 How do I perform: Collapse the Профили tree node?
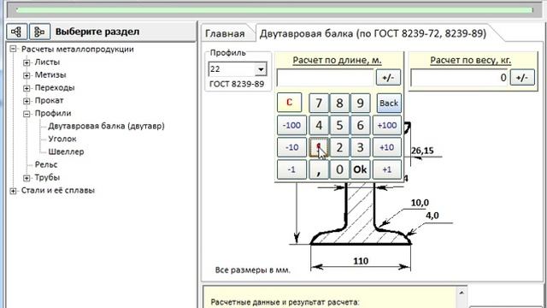point(26,114)
